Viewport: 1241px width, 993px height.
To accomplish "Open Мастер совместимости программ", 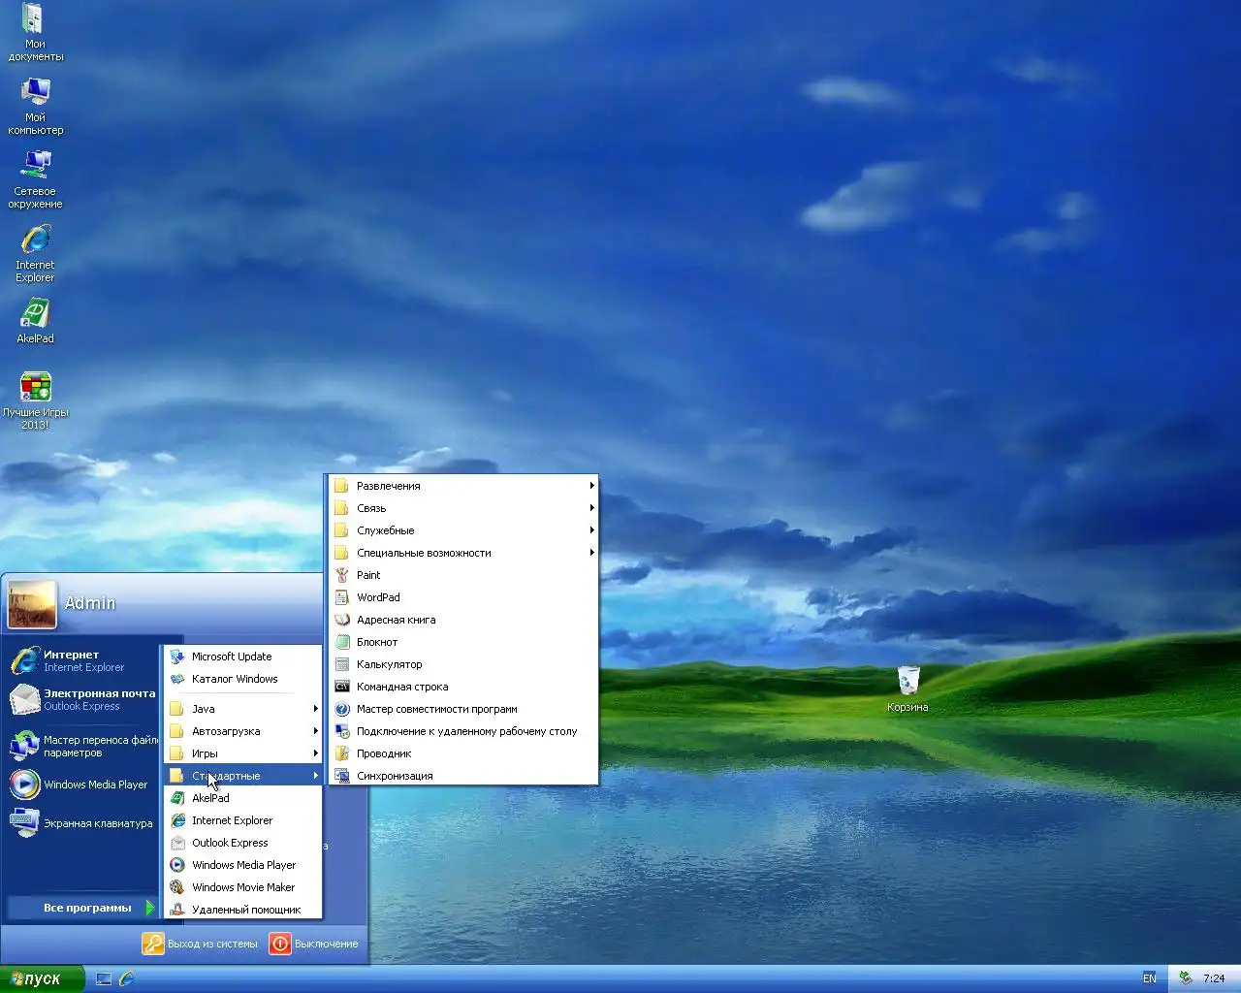I will click(462, 709).
